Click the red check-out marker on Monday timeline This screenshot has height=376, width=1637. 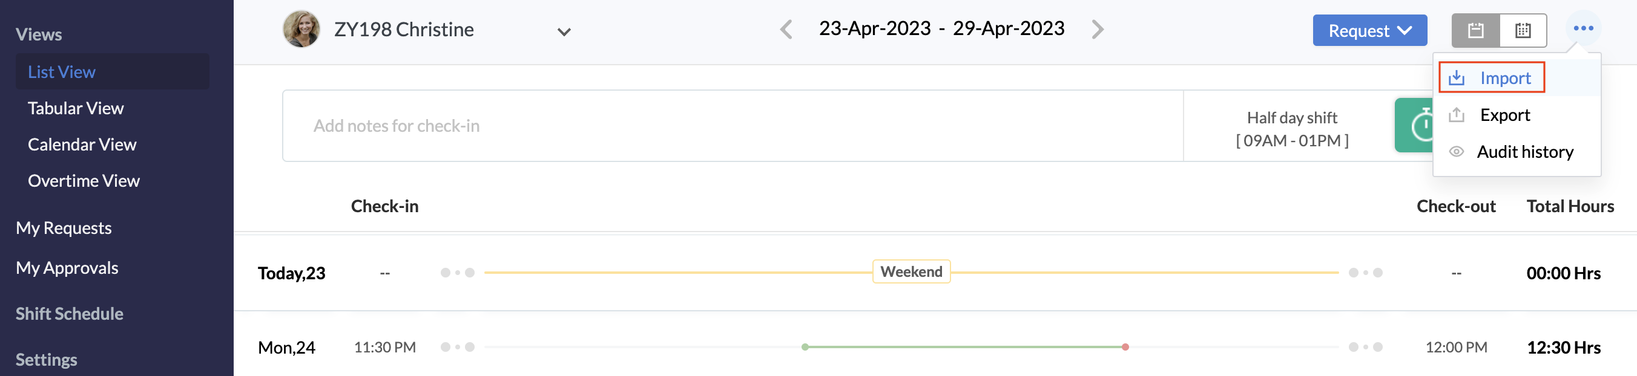tap(1125, 347)
